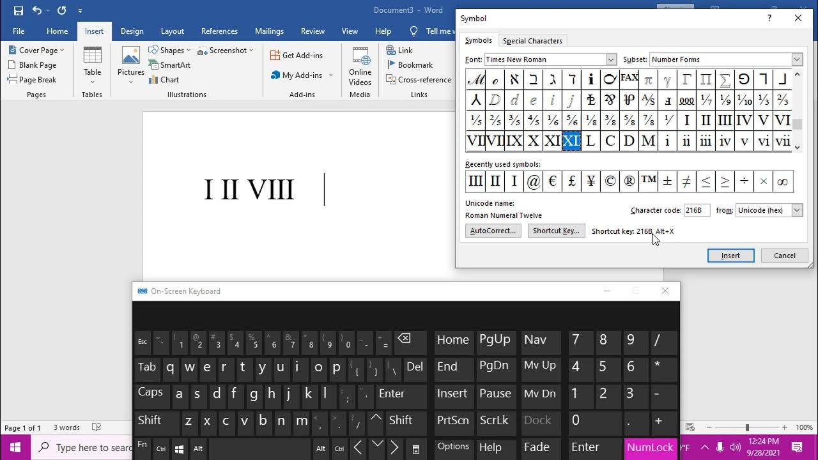Click the Windows logo key on On-Screen Keyboard
This screenshot has height=460, width=818.
click(180, 448)
